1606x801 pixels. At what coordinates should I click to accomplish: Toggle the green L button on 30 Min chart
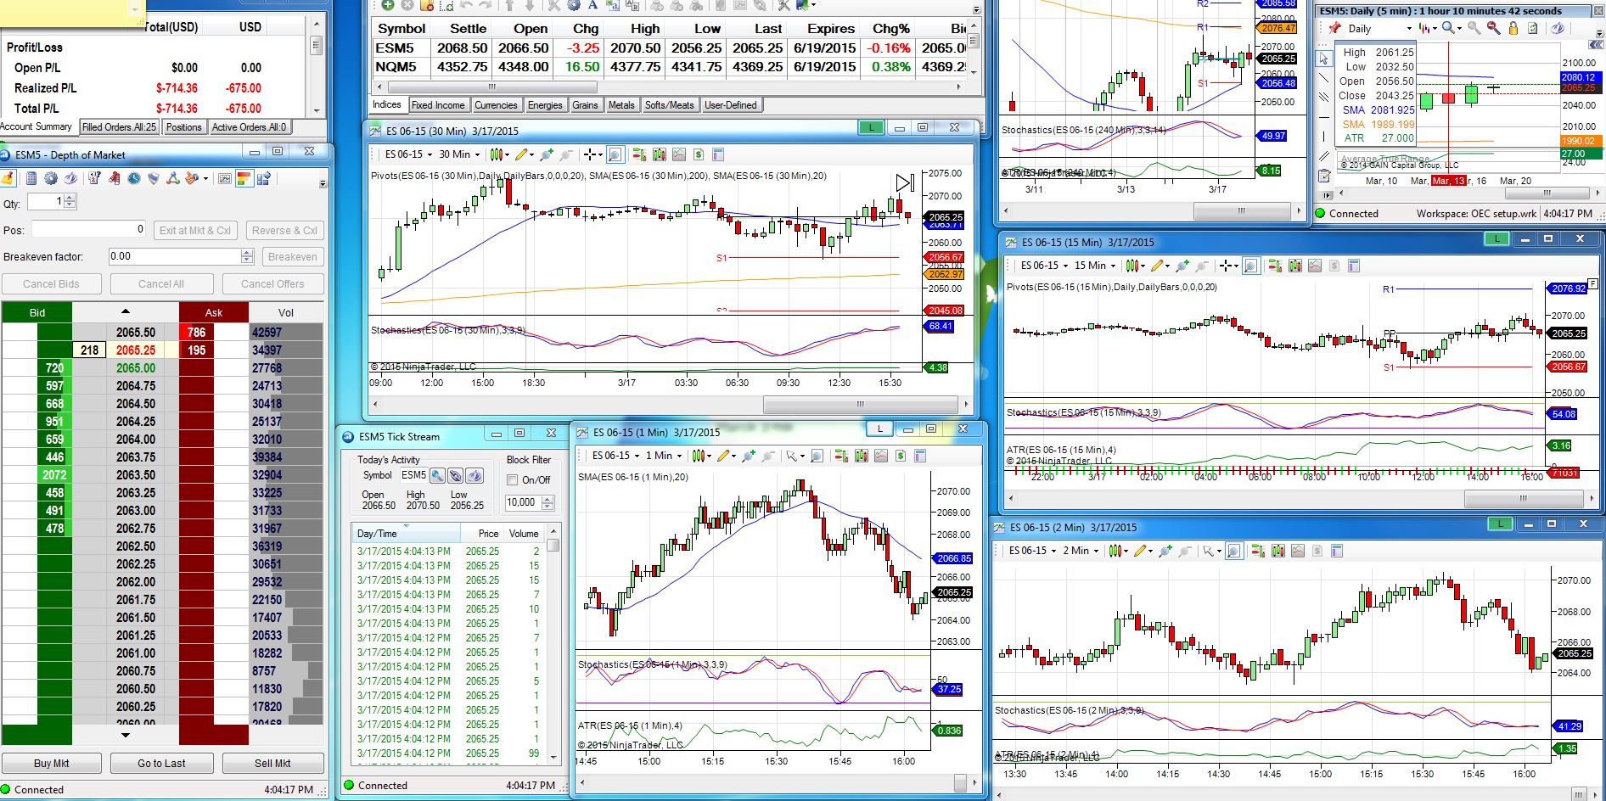[x=870, y=128]
